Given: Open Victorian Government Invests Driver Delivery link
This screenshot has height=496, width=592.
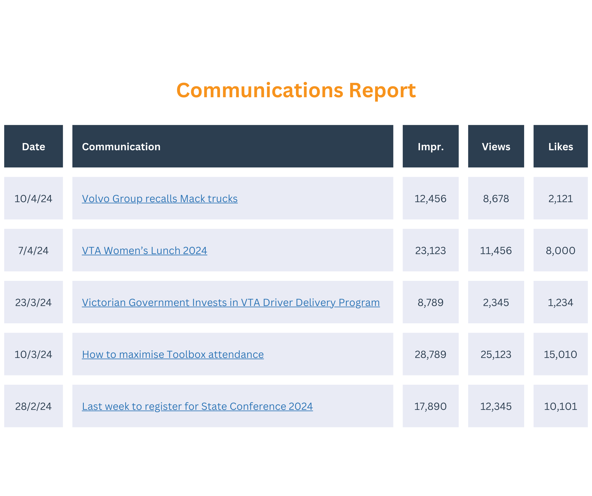Looking at the screenshot, I should point(231,303).
